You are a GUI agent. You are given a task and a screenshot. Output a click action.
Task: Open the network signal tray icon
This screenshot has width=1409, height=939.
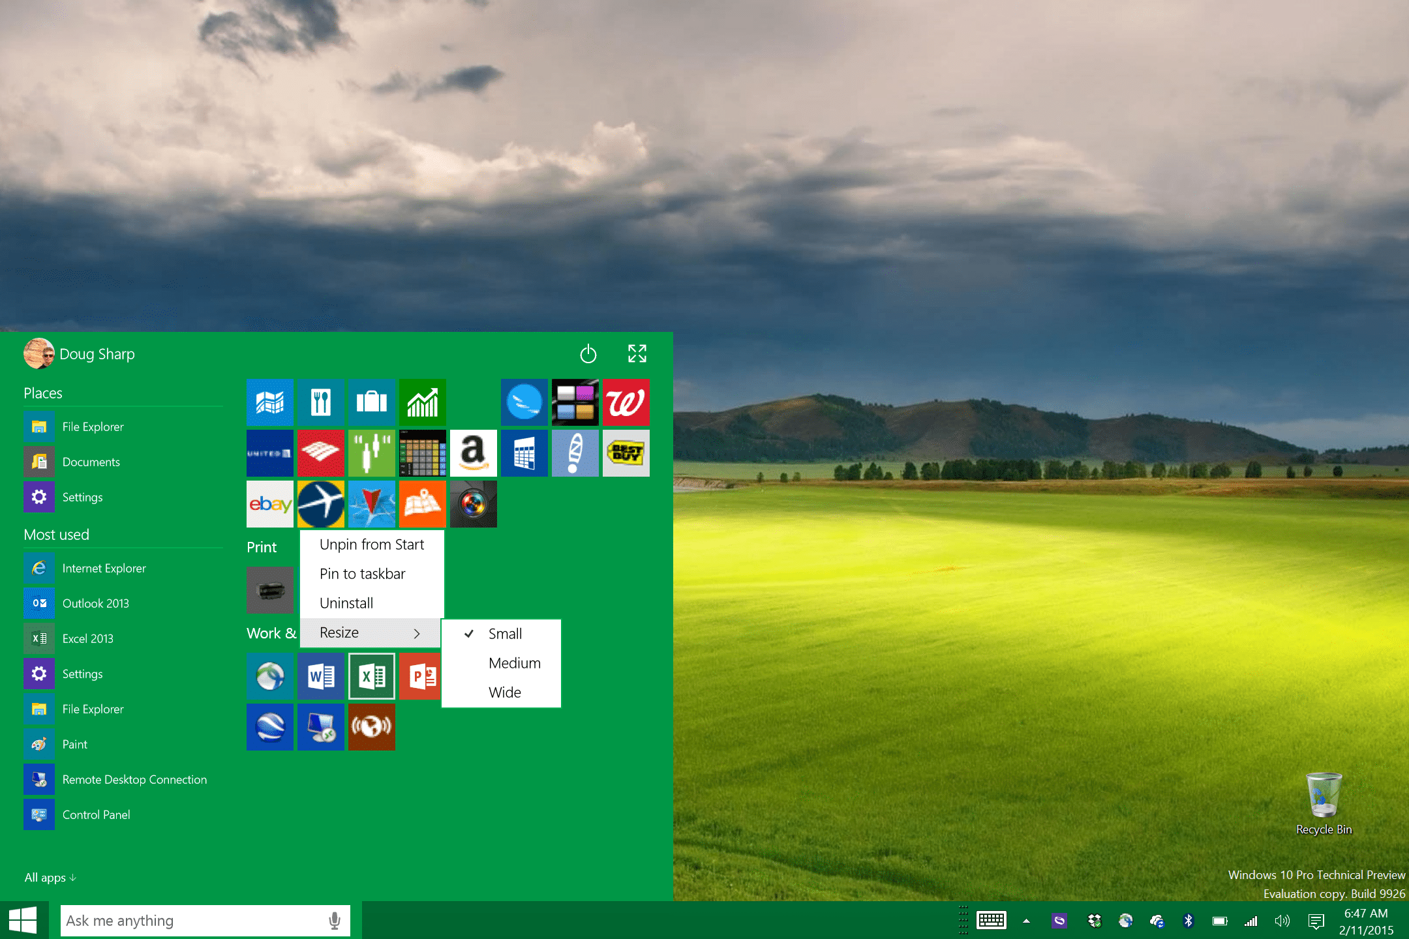(1250, 921)
